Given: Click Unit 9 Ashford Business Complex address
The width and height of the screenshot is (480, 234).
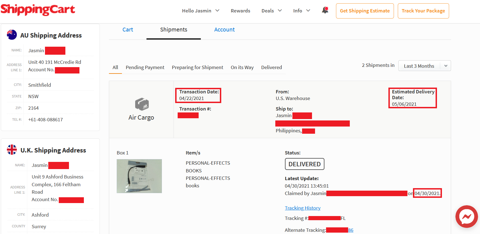Looking at the screenshot, I should tap(57, 184).
